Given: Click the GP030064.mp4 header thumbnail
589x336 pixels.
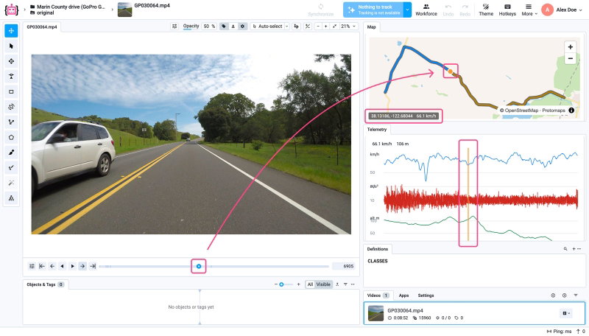Looking at the screenshot, I should 124,10.
